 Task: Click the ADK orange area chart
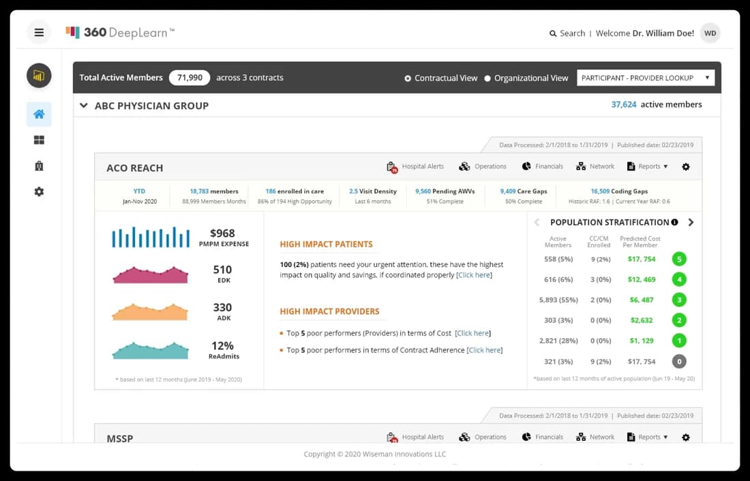pos(150,311)
